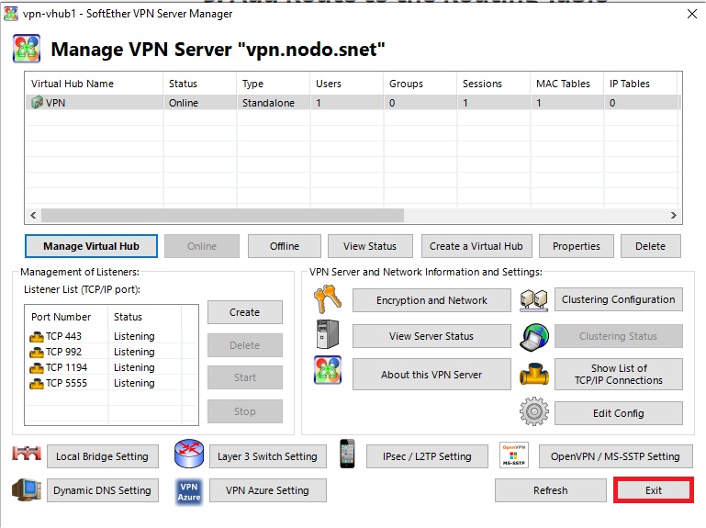Image resolution: width=706 pixels, height=528 pixels.
Task: Click the Exit button
Action: pos(654,490)
